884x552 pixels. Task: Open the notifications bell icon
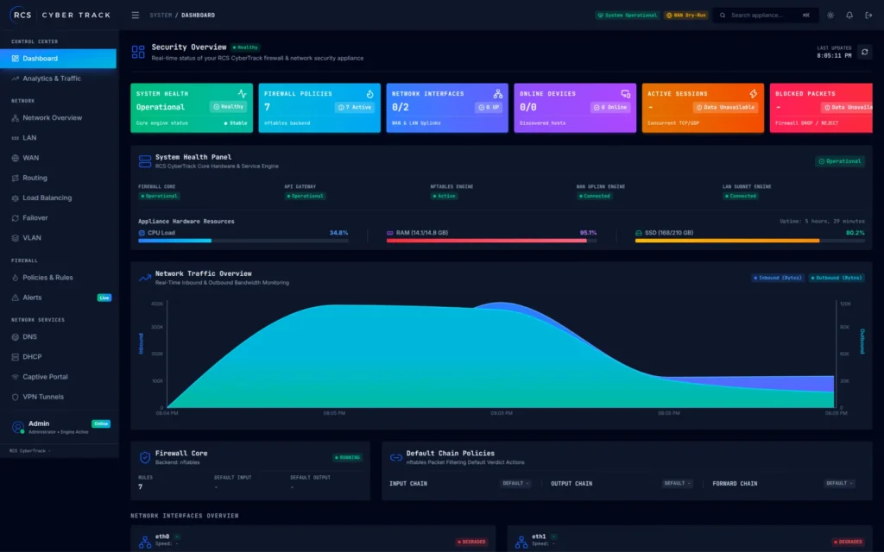point(849,16)
